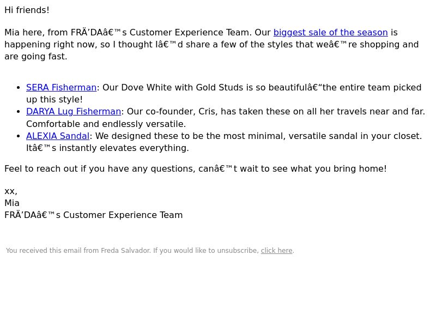Screen dimensions: 436x327
Task: Click the 'Feel to reach out' sentence
Action: click(x=196, y=169)
